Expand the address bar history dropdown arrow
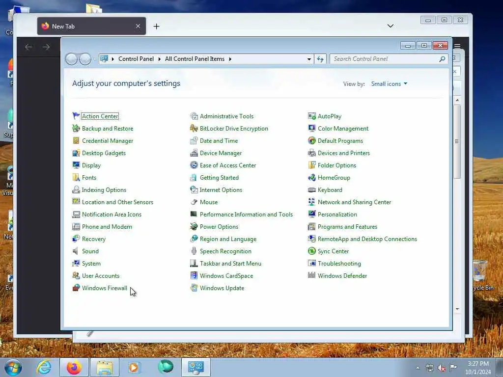The width and height of the screenshot is (503, 377). coord(309,59)
